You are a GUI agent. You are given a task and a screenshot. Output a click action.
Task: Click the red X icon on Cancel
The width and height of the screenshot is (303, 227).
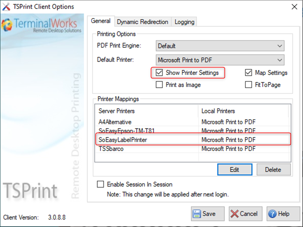click(235, 214)
